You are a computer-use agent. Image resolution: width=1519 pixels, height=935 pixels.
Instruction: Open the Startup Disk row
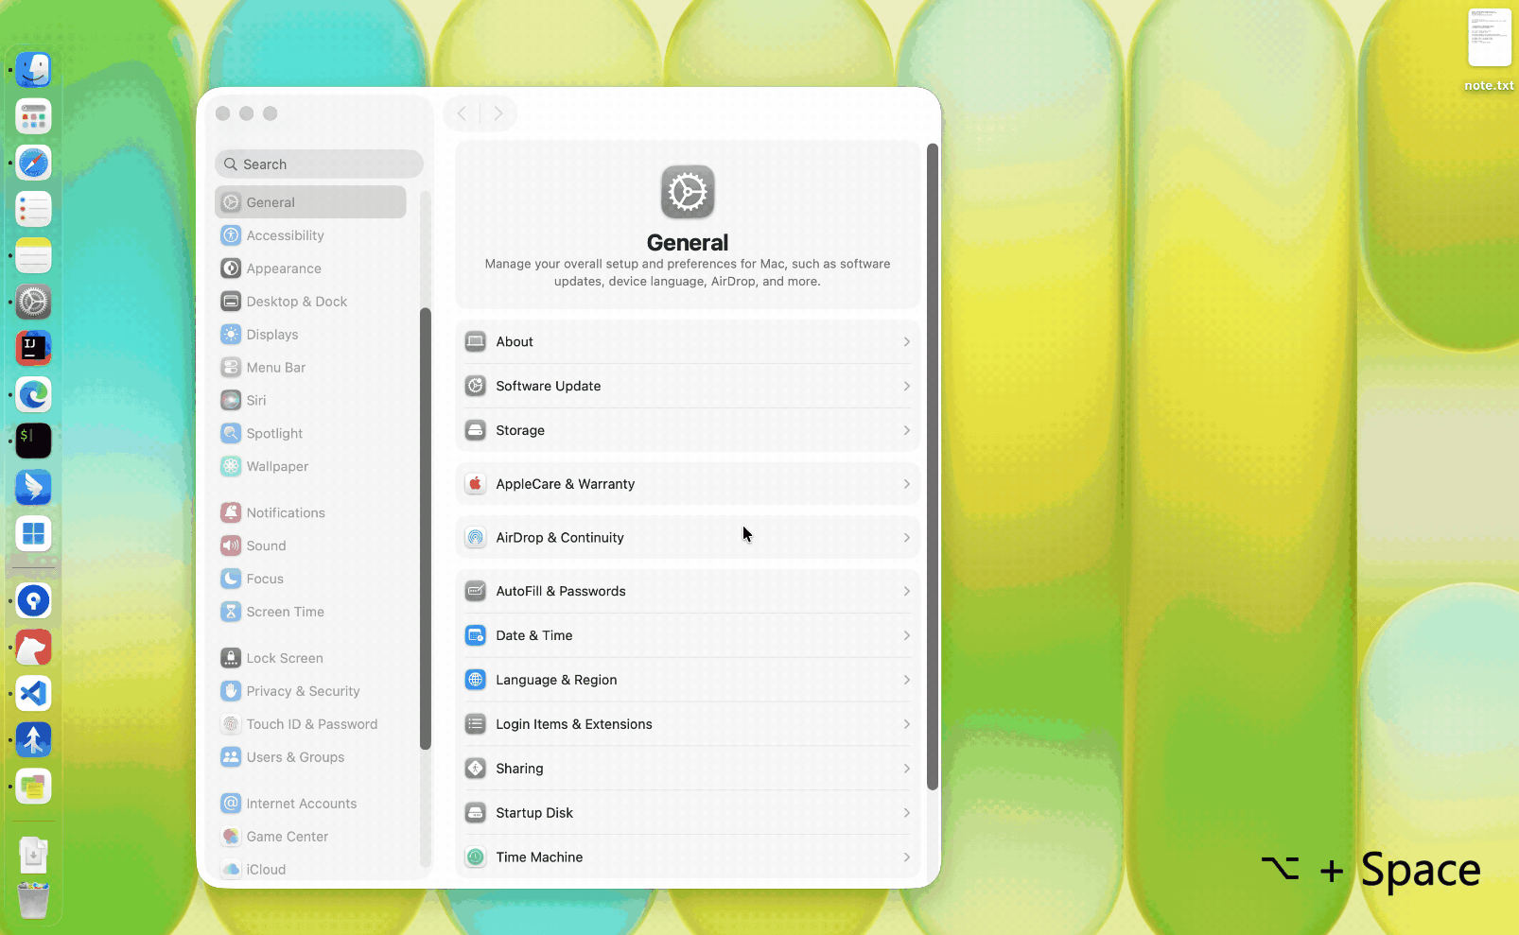688,813
